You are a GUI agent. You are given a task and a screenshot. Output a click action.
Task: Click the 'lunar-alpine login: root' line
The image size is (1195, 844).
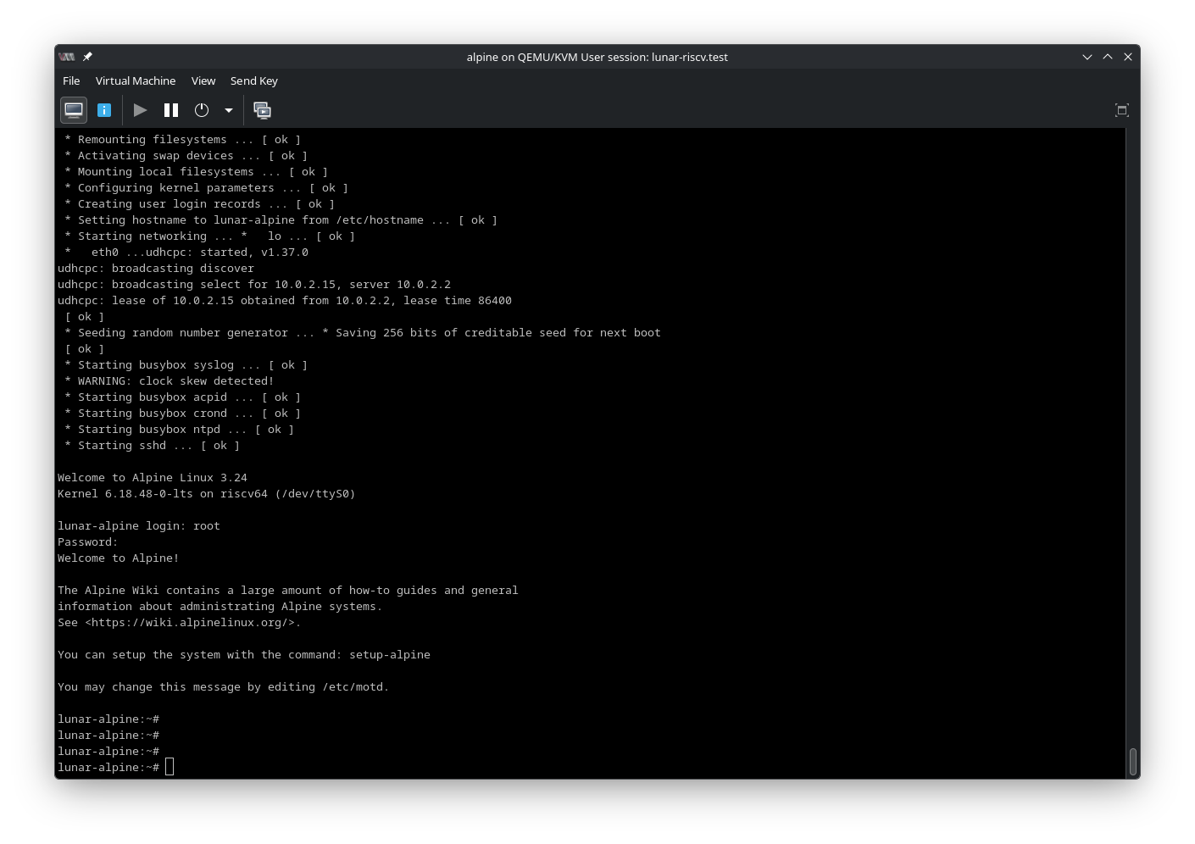tap(139, 526)
